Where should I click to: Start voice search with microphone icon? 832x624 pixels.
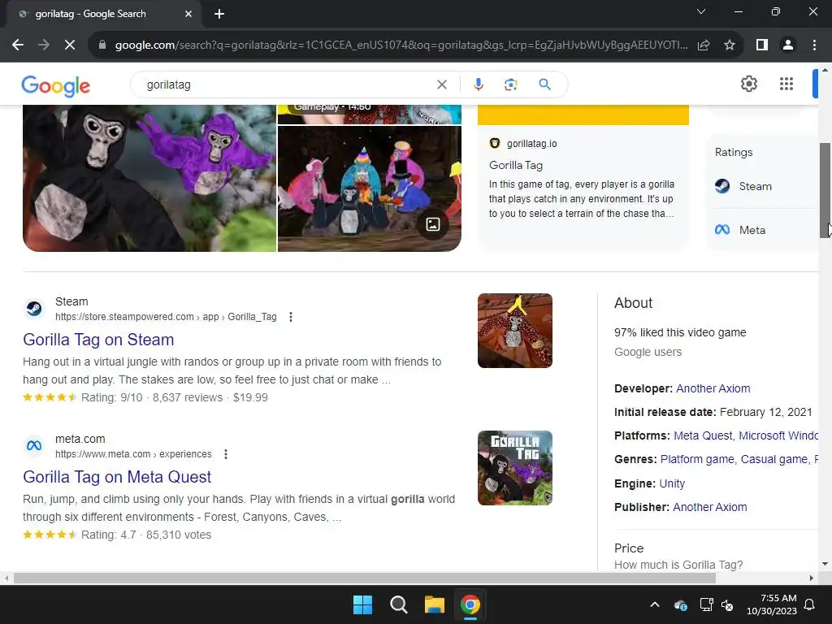pyautogui.click(x=478, y=84)
